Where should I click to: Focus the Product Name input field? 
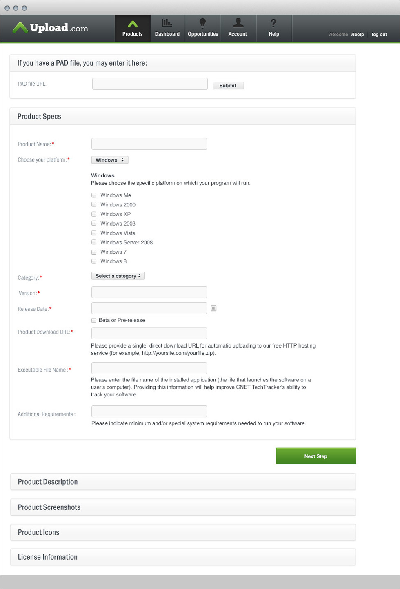pyautogui.click(x=149, y=144)
